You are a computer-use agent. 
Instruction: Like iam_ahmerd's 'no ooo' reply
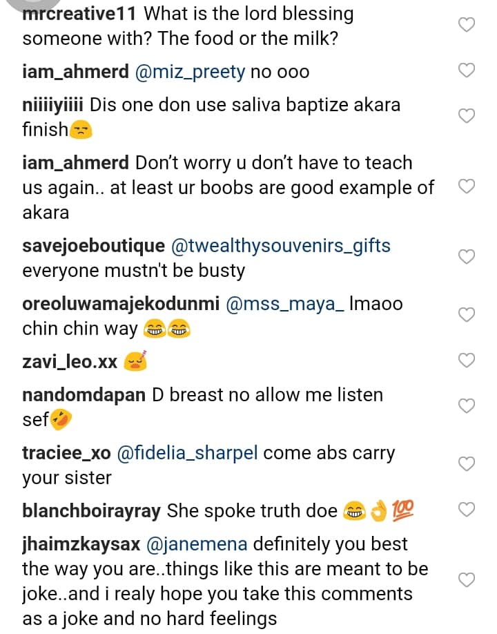(467, 70)
